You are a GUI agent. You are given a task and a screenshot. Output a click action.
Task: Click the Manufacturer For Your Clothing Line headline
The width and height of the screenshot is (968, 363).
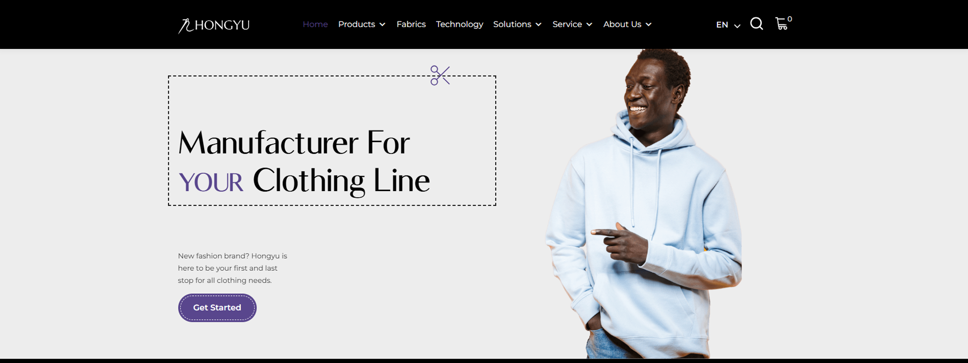304,161
